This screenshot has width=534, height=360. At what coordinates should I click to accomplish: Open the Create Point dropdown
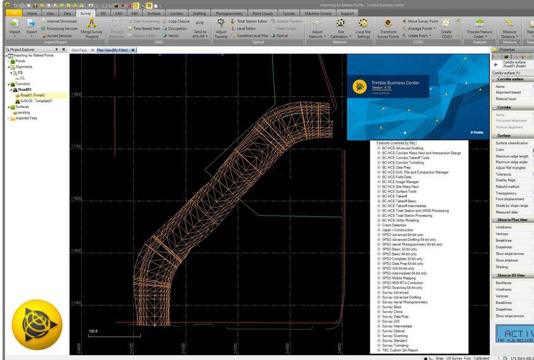coord(430,35)
